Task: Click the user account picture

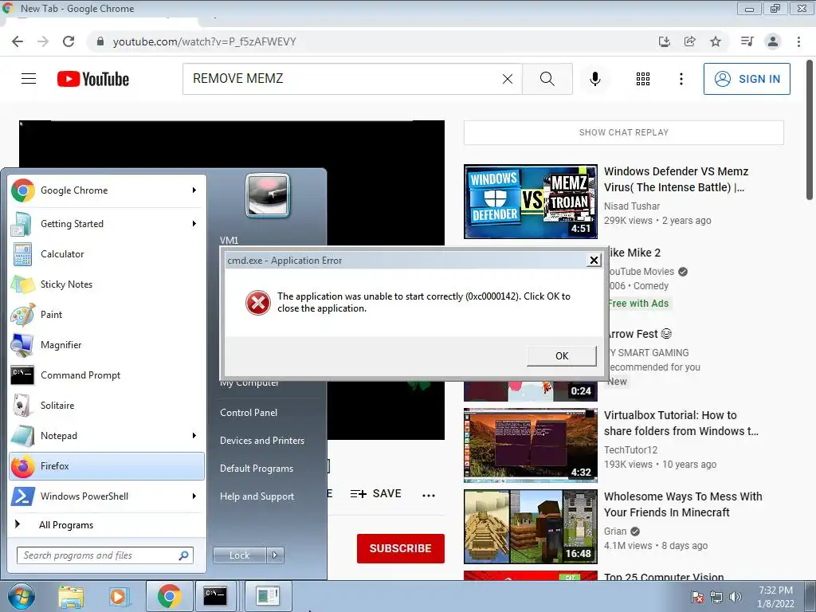Action: (x=268, y=194)
